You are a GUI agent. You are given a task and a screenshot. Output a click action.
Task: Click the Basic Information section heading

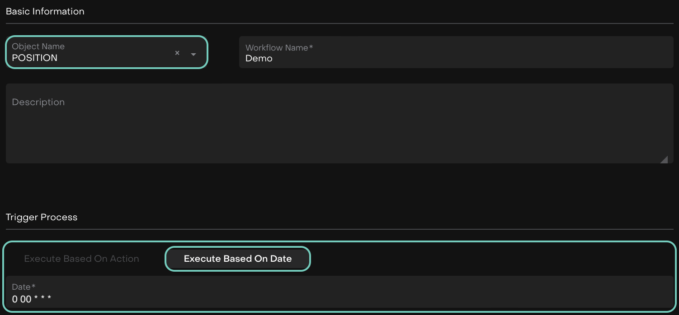[45, 11]
